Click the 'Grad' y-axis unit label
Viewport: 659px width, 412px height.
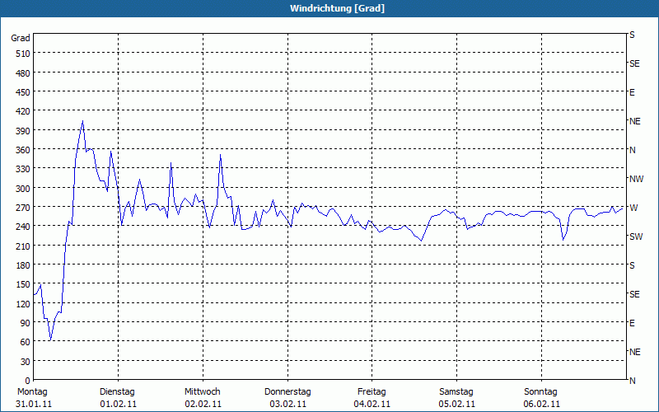click(20, 38)
